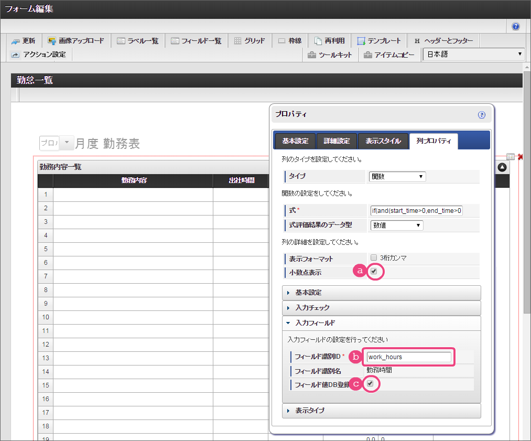531x441 pixels.
Task: Expand the 入力チェック section
Action: pos(381,308)
